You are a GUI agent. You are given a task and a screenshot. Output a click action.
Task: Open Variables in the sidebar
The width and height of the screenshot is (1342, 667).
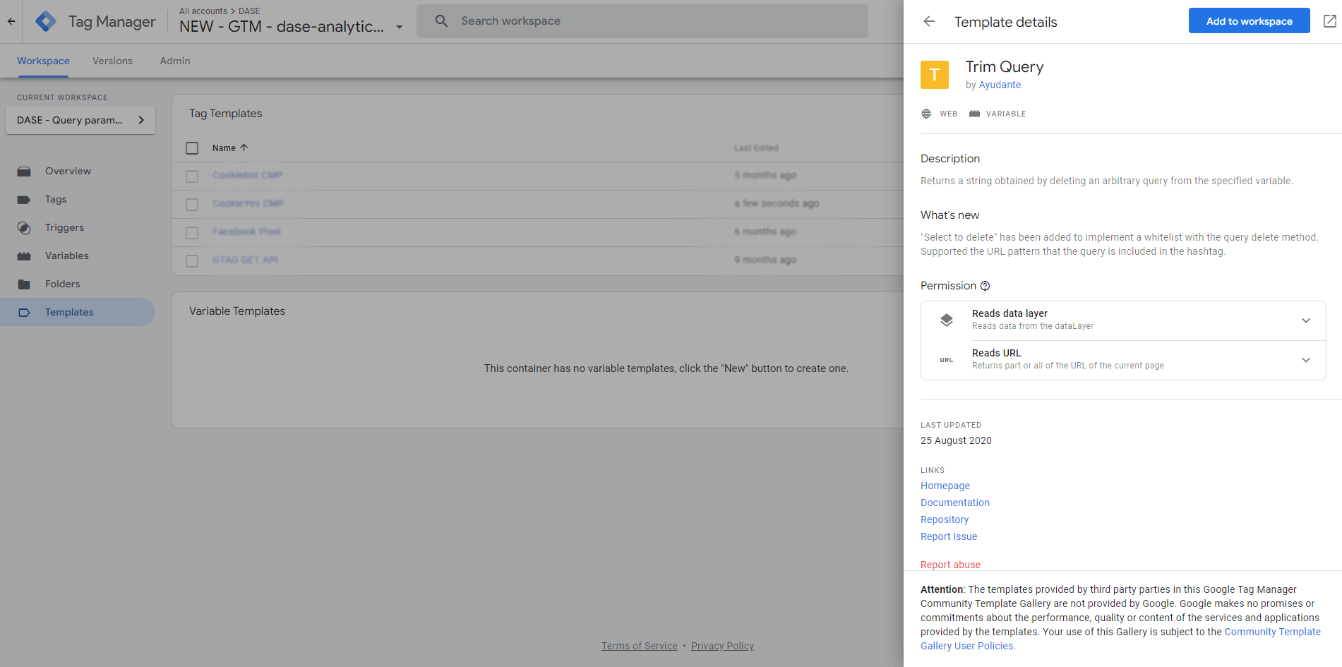coord(78,256)
